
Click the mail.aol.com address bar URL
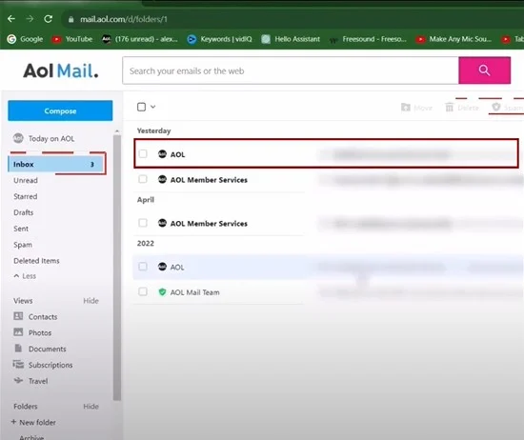click(x=123, y=19)
